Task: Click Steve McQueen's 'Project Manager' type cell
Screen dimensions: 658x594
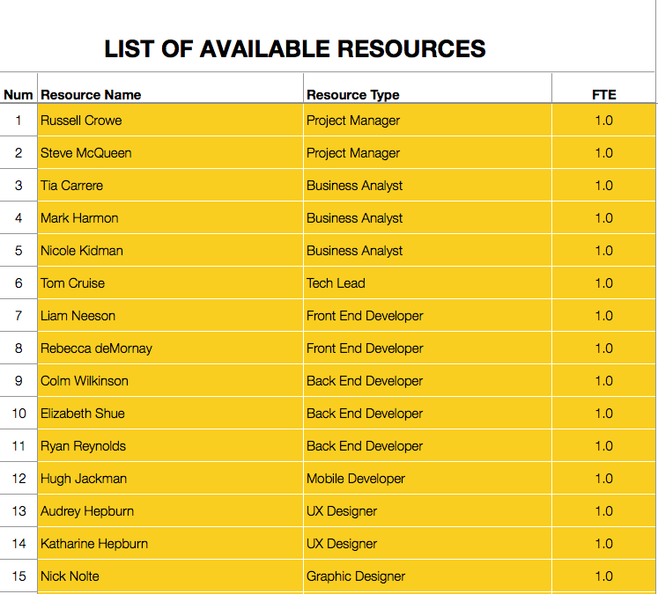Action: coord(427,153)
